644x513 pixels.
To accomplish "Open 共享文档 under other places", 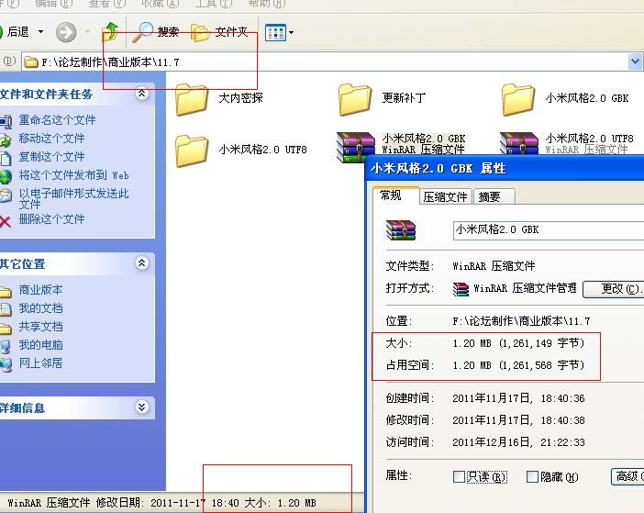I will point(40,327).
